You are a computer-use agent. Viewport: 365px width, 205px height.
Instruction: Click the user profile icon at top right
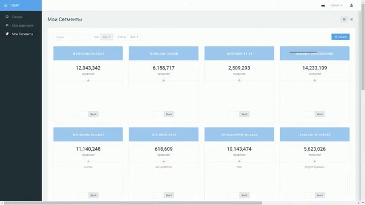pos(351,5)
